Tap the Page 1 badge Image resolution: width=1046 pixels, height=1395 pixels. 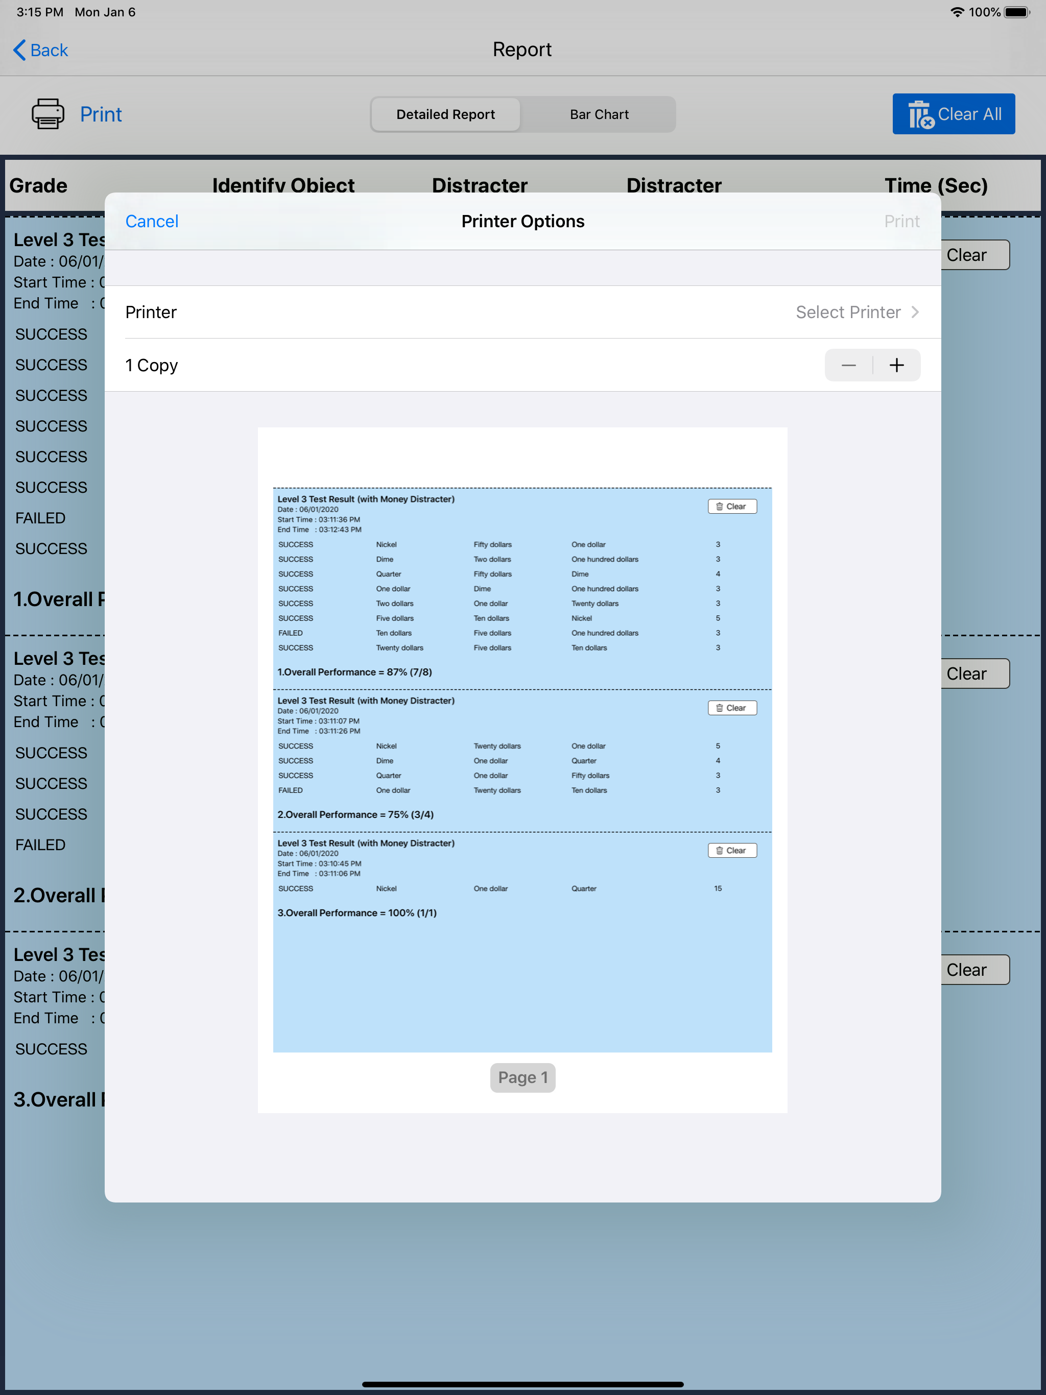[522, 1077]
